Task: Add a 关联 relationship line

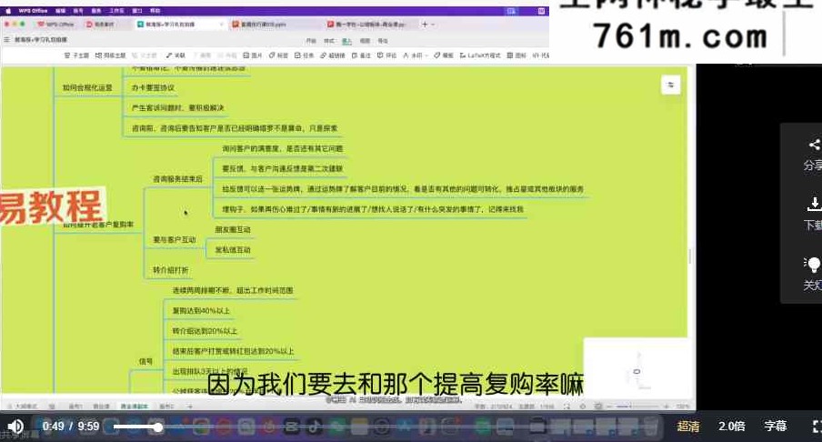Action: 175,55
